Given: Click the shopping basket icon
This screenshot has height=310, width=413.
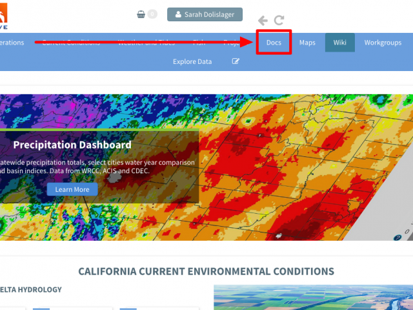Looking at the screenshot, I should [x=141, y=14].
